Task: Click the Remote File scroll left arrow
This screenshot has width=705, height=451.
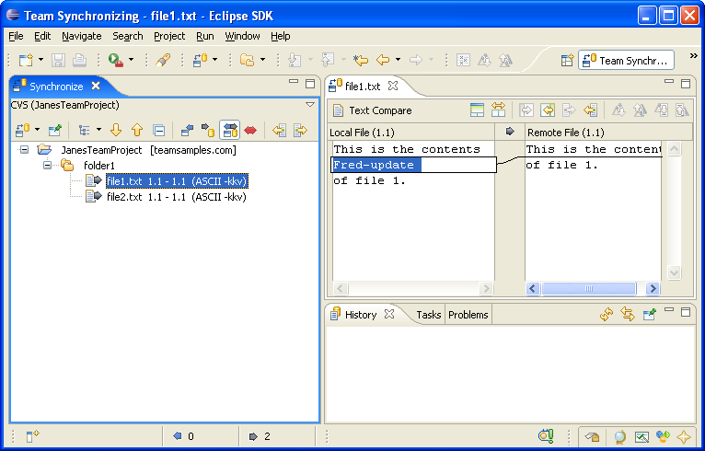Action: point(533,289)
